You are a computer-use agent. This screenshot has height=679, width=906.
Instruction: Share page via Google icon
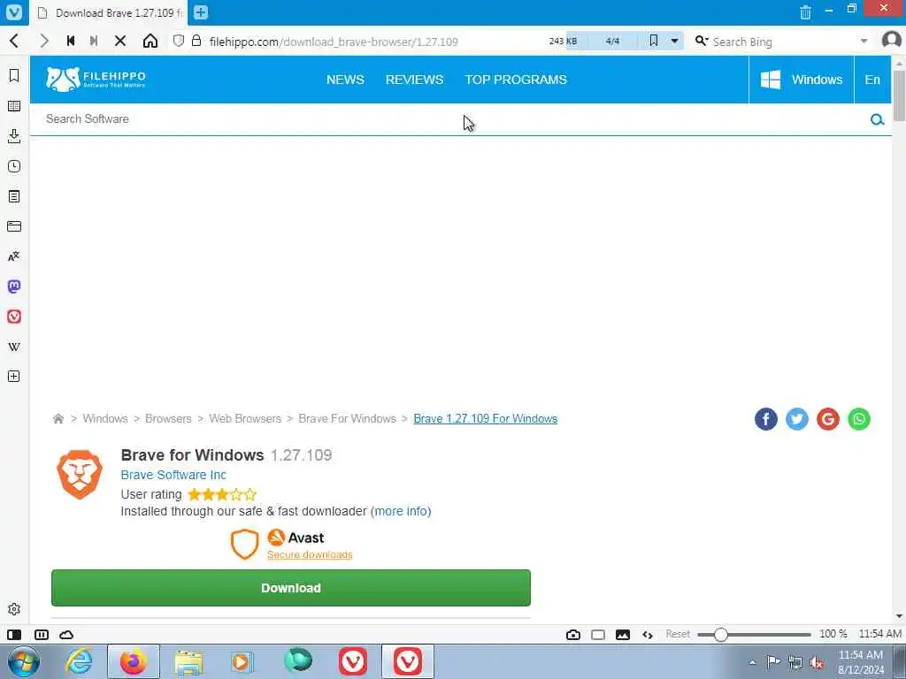pyautogui.click(x=828, y=419)
